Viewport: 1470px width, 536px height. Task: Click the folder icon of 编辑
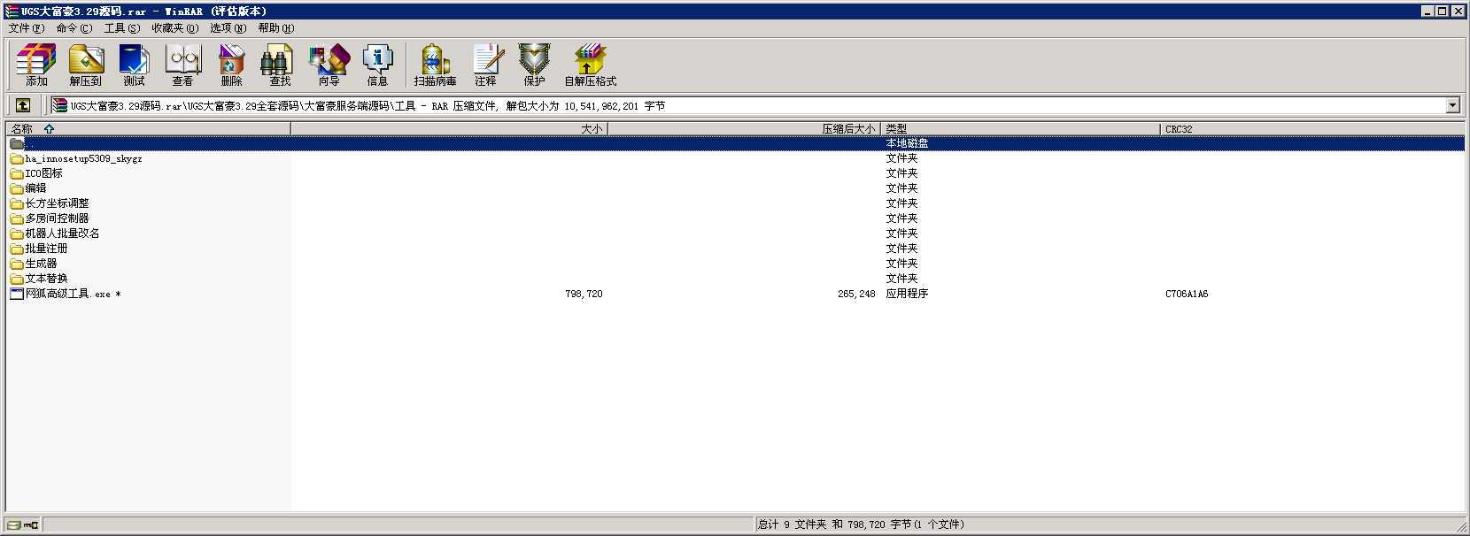point(17,188)
